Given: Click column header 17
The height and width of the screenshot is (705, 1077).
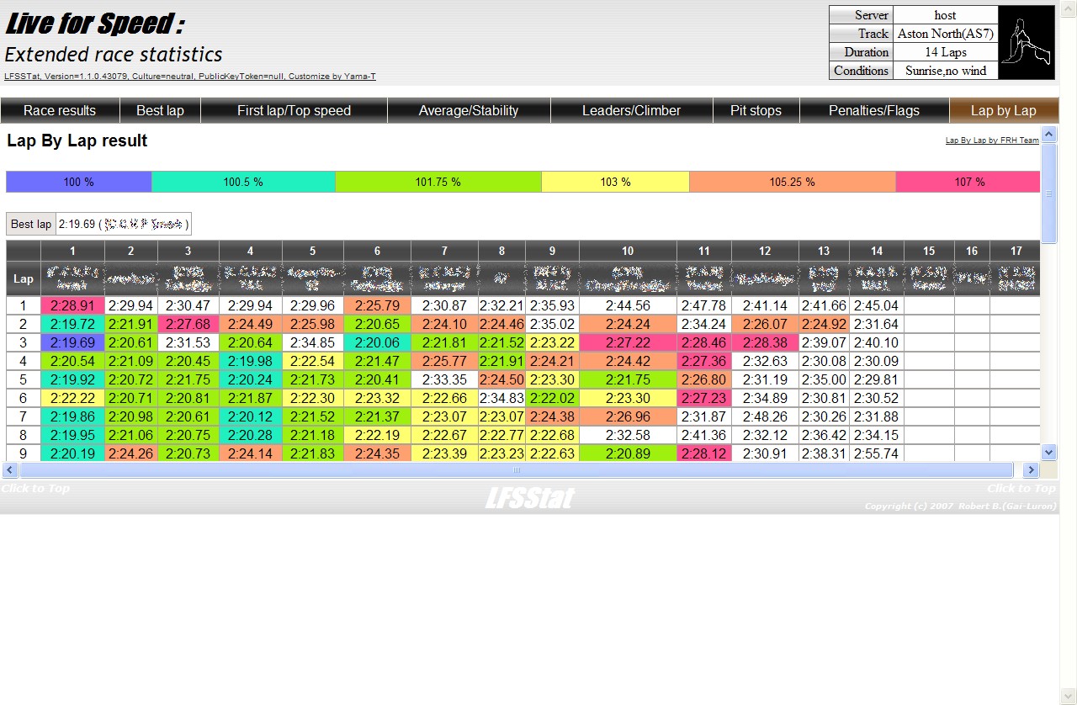Looking at the screenshot, I should (1016, 251).
